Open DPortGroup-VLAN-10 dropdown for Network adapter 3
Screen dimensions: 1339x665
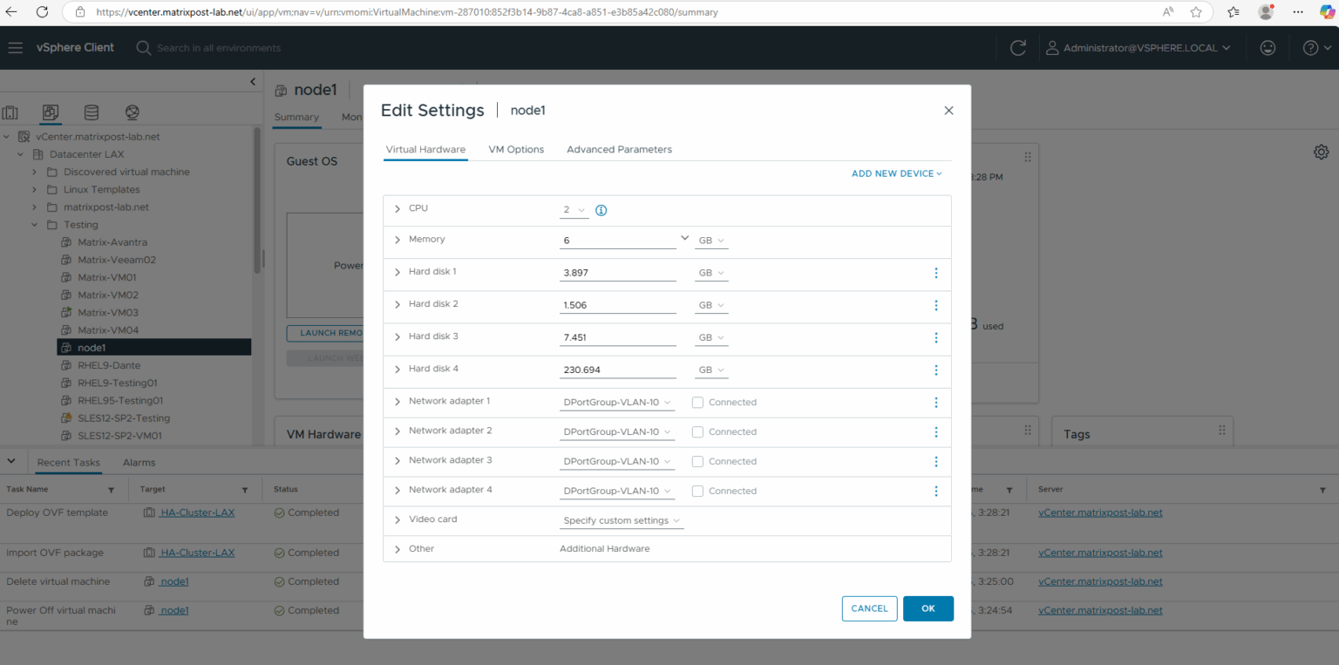(x=616, y=461)
